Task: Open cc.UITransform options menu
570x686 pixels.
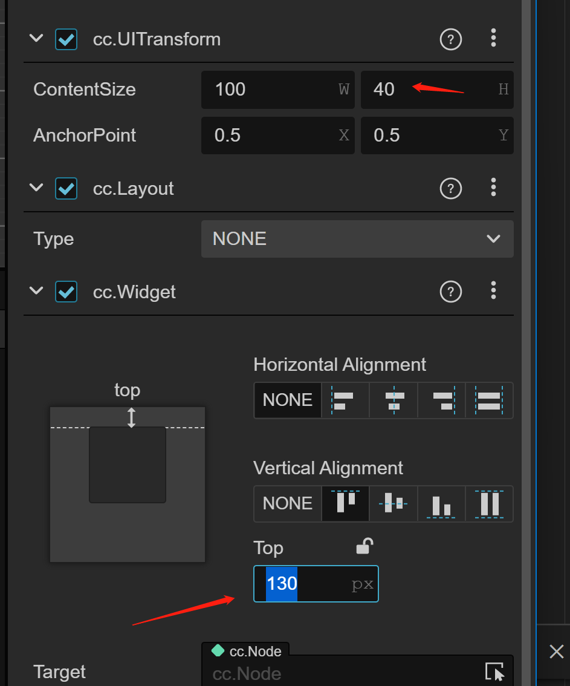Action: [x=493, y=39]
